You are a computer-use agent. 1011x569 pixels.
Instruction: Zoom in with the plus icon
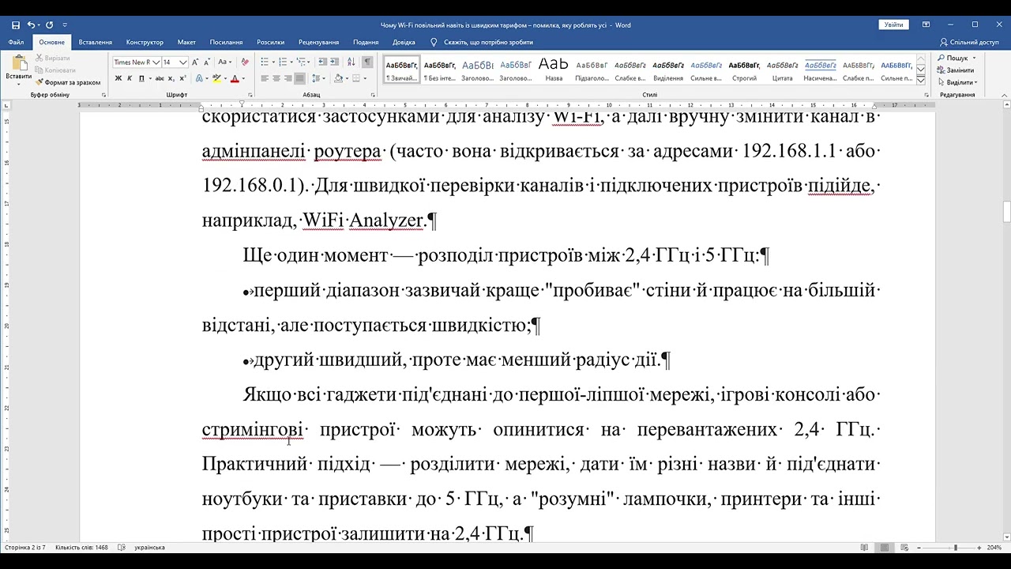[x=979, y=548]
